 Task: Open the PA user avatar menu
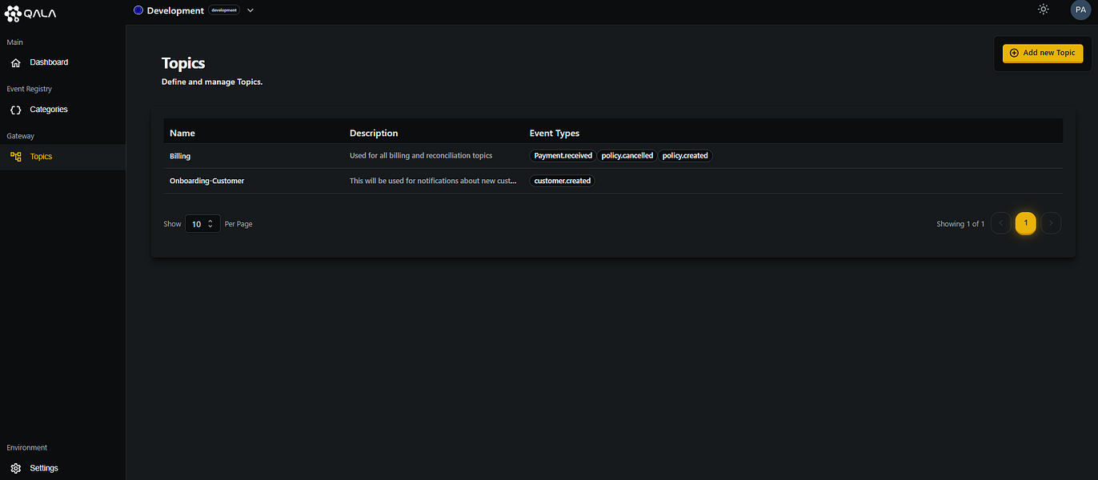pos(1080,10)
